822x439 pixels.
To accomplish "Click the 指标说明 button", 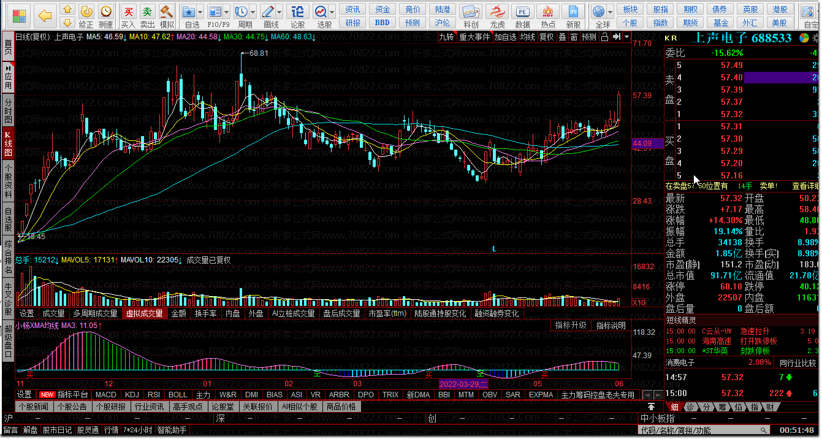I will 611,326.
